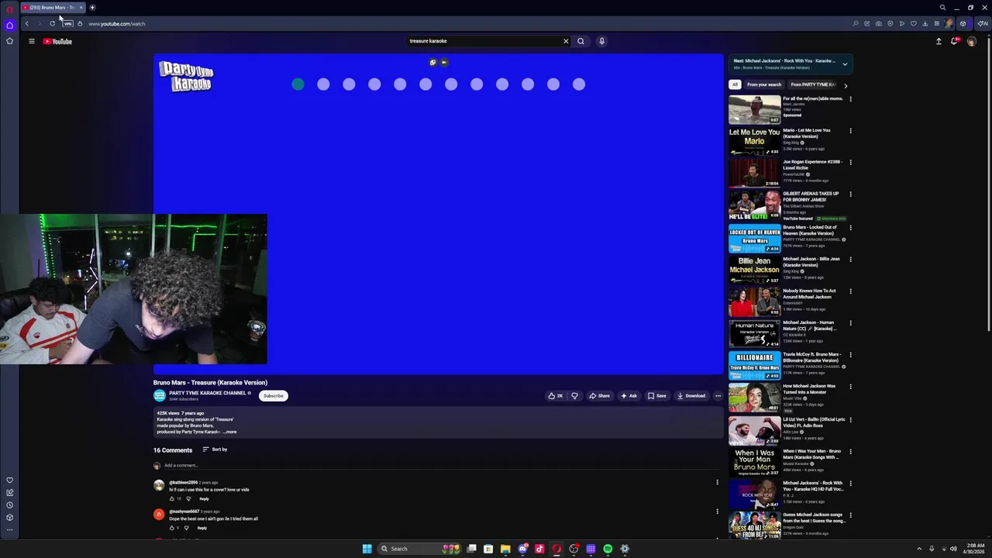This screenshot has width=992, height=558.
Task: Open Locked Out of Heaven karaoke thumbnail
Action: (754, 239)
